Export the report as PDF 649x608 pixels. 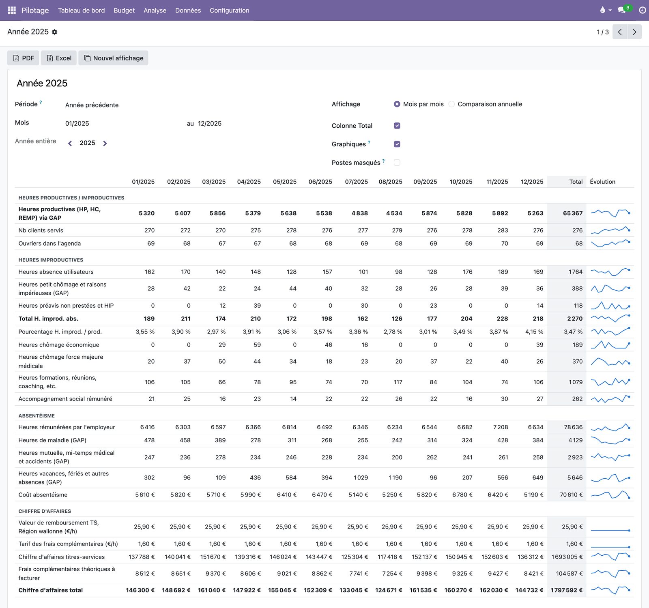click(x=24, y=58)
